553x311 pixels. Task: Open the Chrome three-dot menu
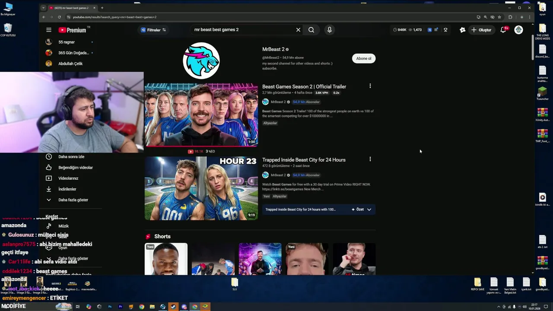[x=529, y=17]
